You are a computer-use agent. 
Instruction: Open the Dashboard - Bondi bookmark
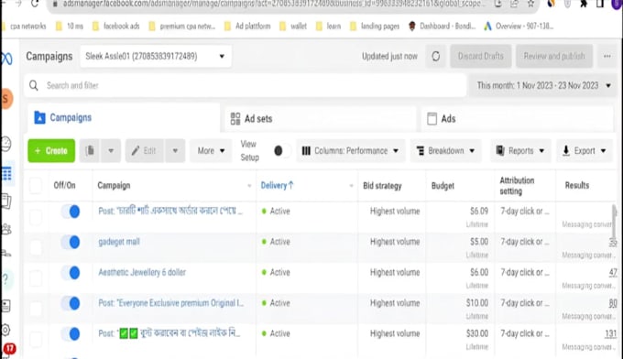point(443,27)
